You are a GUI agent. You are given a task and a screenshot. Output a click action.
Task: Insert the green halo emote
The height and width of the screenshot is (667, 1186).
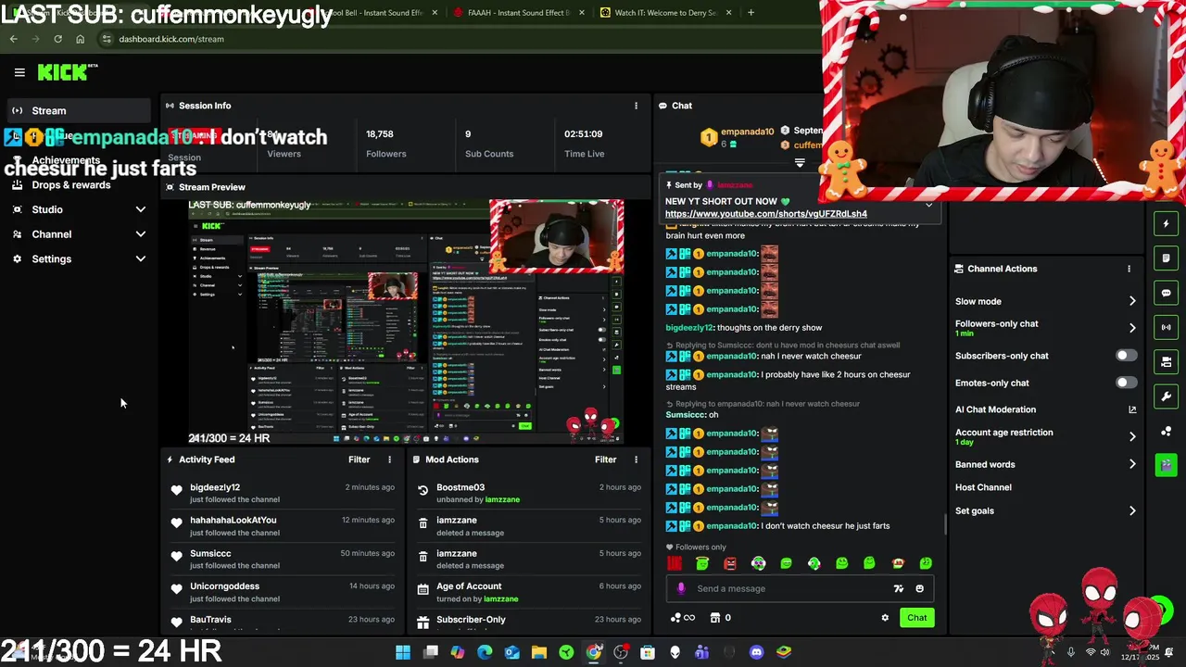[702, 563]
